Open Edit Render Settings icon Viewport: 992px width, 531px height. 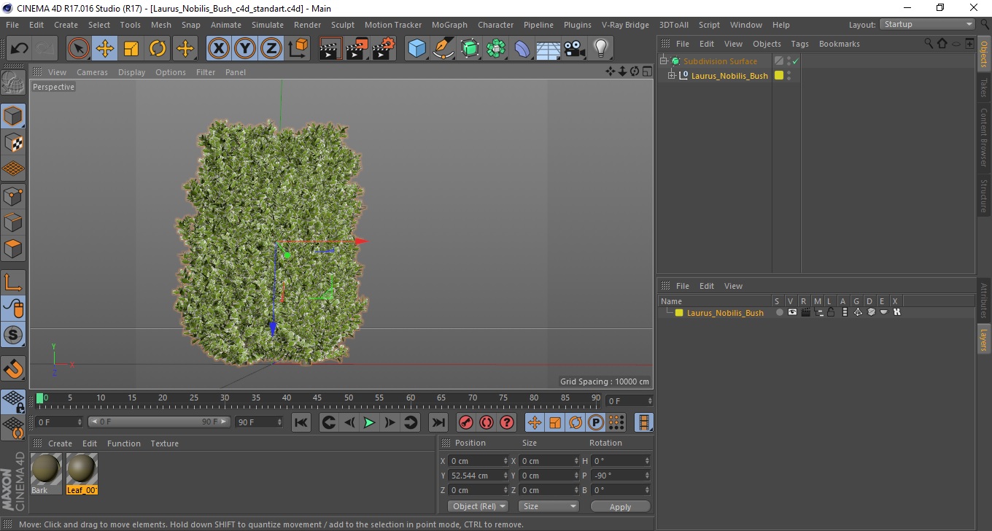384,49
